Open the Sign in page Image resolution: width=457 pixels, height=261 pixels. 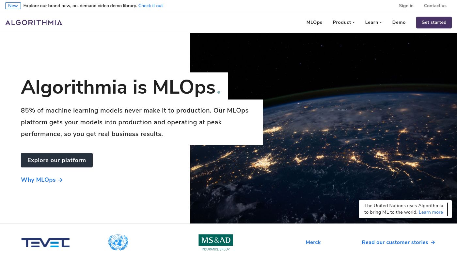406,6
